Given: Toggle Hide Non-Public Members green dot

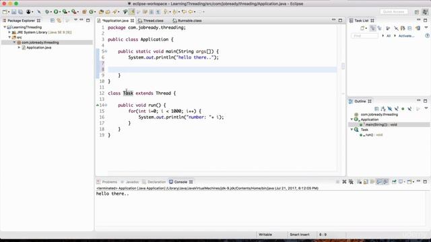Looking at the screenshot, I should pos(403,109).
